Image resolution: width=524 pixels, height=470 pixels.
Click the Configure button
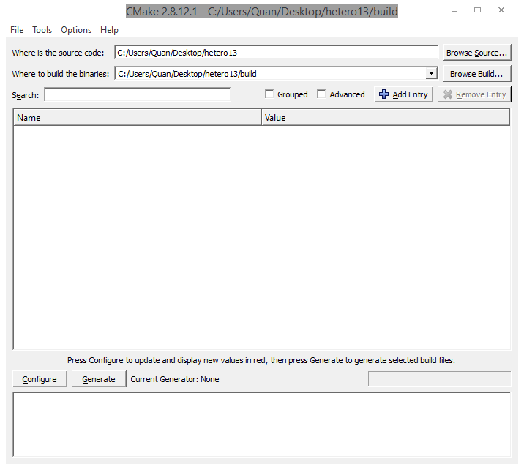tap(40, 379)
